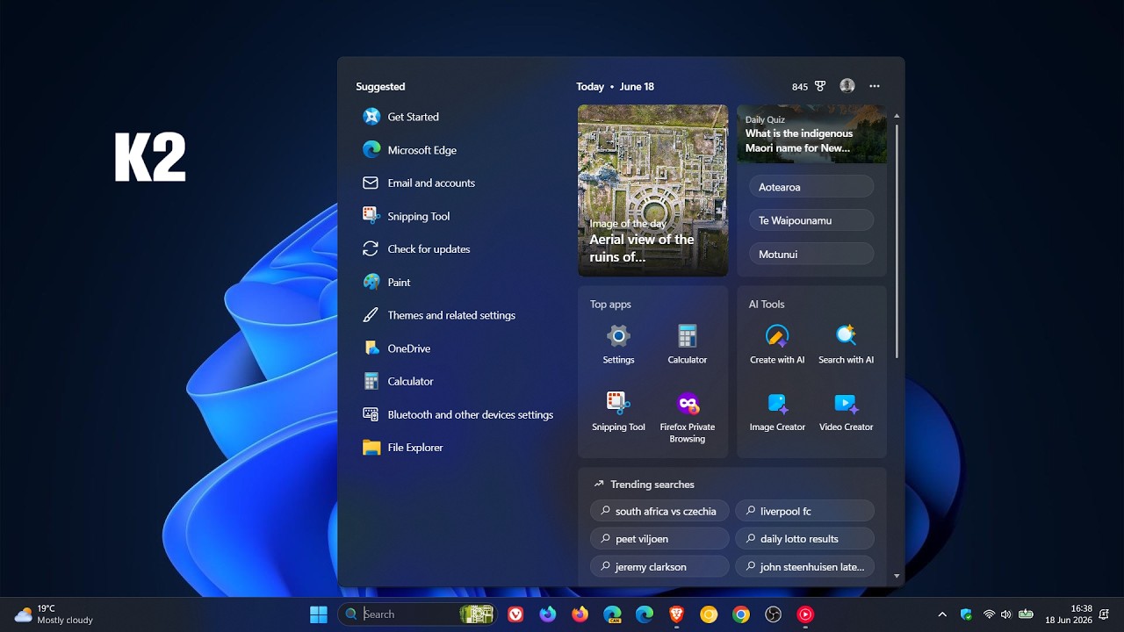The height and width of the screenshot is (632, 1124).
Task: Expand the system tray hidden icons chevron
Action: point(942,614)
